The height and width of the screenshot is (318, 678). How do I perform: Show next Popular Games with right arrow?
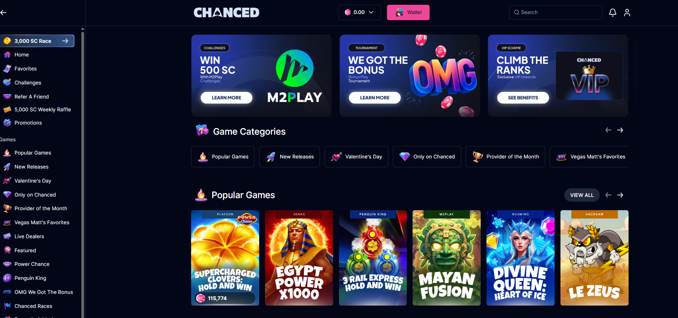pyautogui.click(x=620, y=195)
